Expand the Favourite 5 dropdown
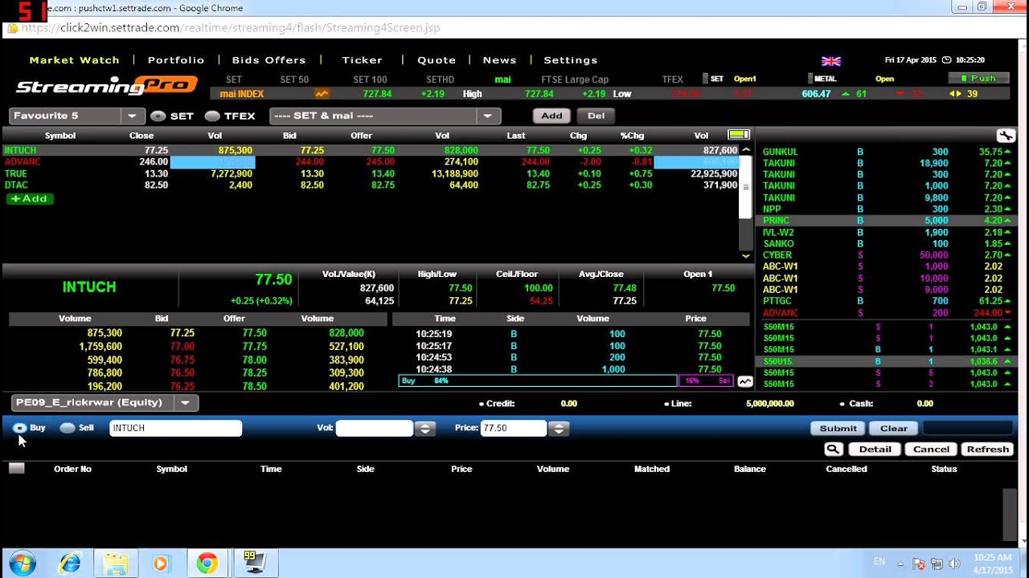 pyautogui.click(x=133, y=116)
